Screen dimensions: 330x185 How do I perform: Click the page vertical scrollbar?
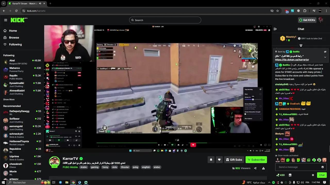pos(329,149)
